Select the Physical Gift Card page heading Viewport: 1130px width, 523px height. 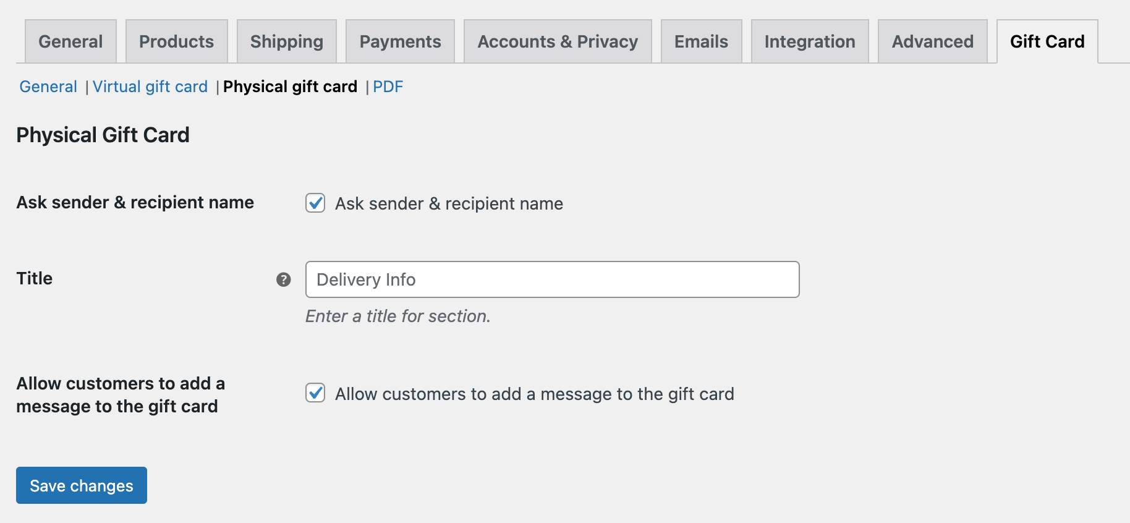(x=103, y=135)
